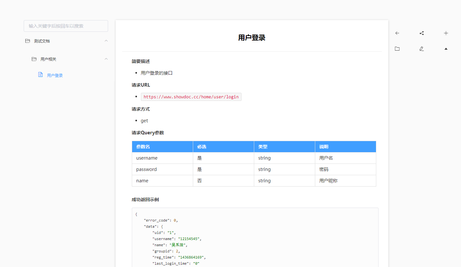
Task: Click the folder icon beside 用户相关
Action: (34, 59)
